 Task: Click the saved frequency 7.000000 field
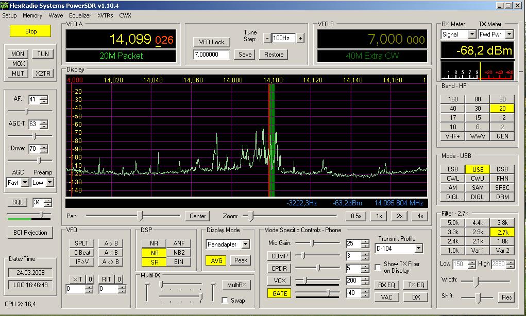(211, 55)
